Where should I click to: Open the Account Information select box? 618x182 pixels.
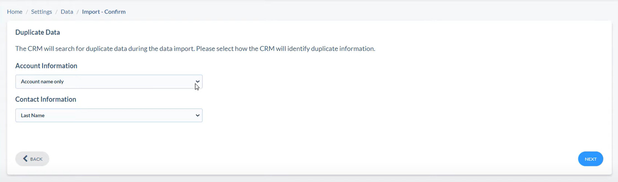109,81
